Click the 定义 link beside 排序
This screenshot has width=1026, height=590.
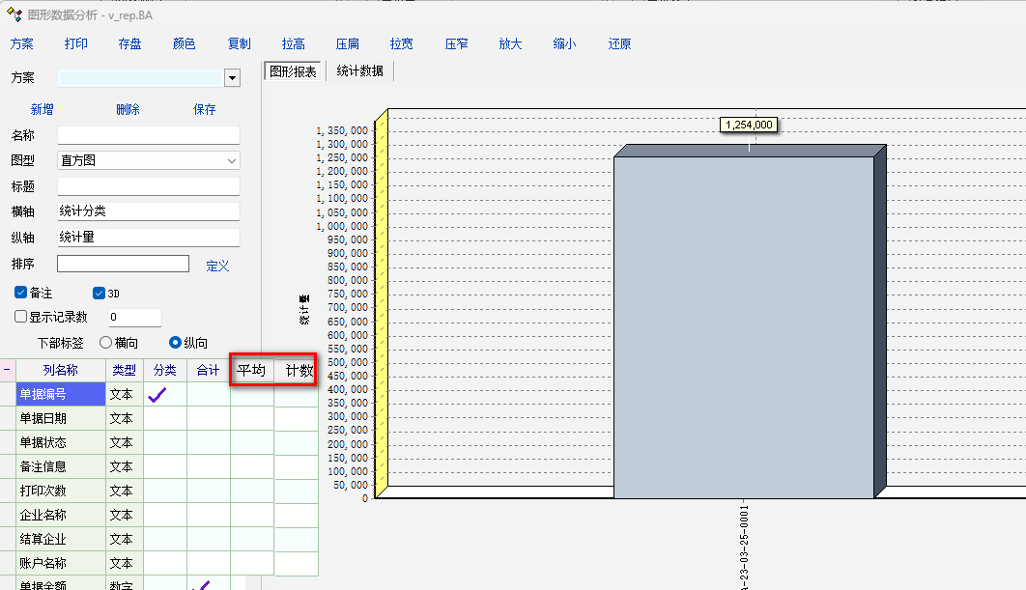click(x=217, y=266)
